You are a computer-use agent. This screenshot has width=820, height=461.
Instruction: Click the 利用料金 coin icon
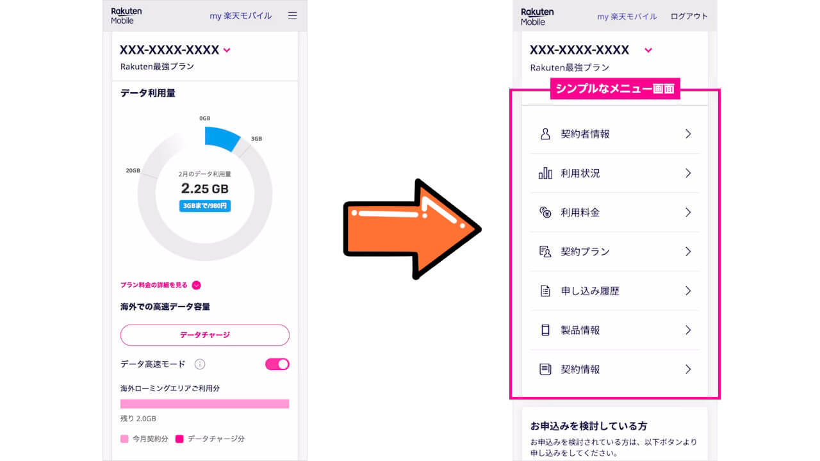point(545,213)
